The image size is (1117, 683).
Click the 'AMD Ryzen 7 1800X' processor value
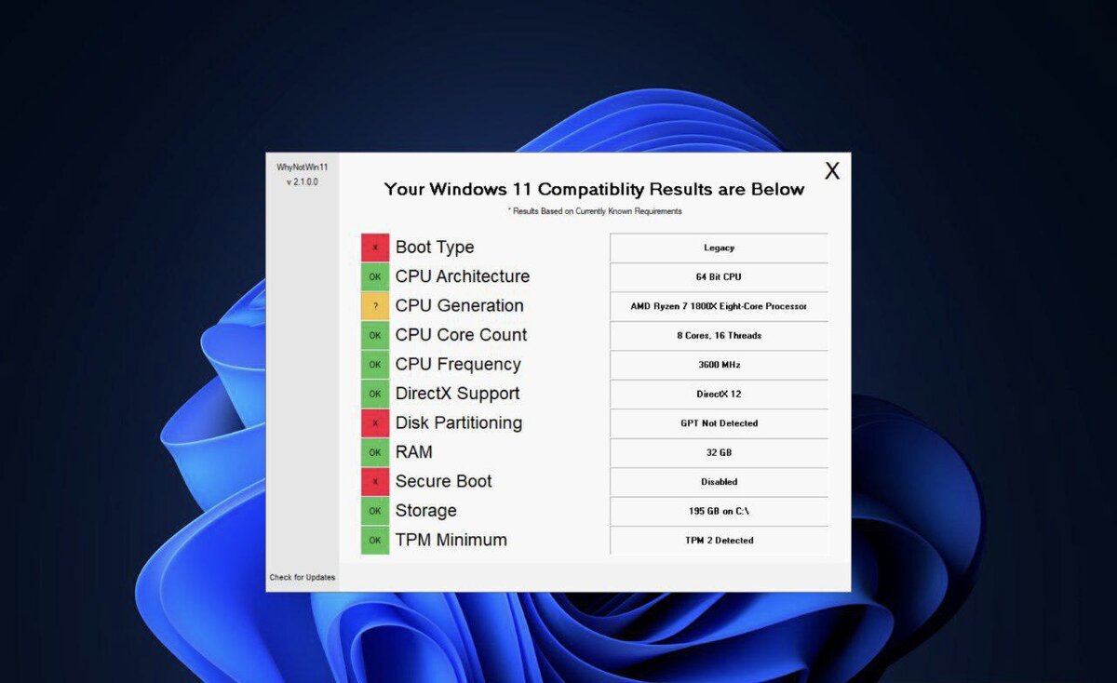point(719,306)
